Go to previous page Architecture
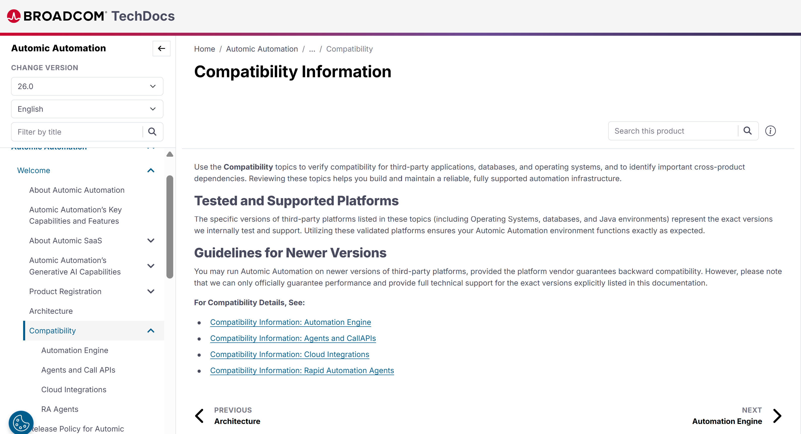This screenshot has height=434, width=801. (237, 421)
